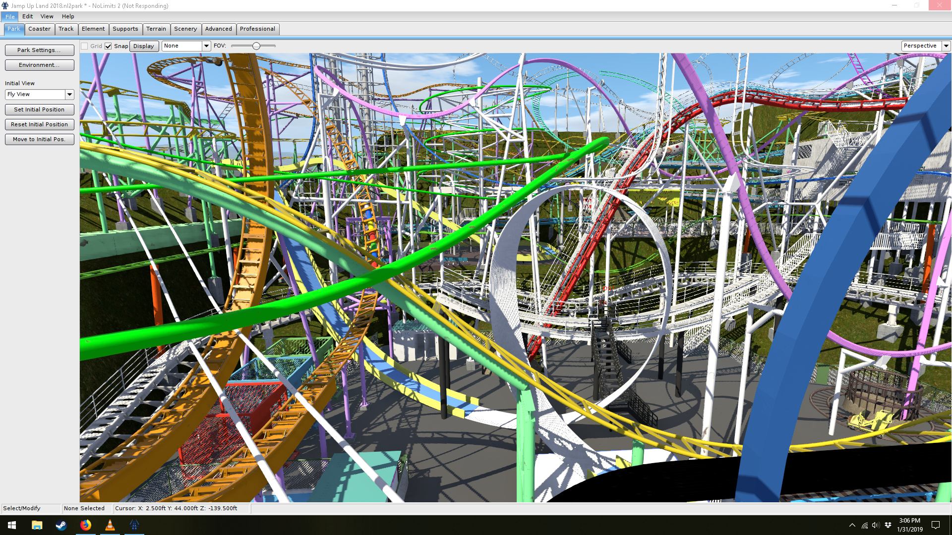The height and width of the screenshot is (535, 952).
Task: Click the Park Settings button
Action: point(39,50)
